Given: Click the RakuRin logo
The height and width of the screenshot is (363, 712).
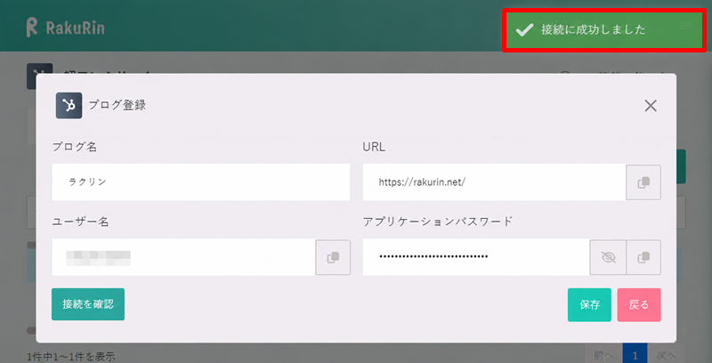Looking at the screenshot, I should (x=65, y=28).
